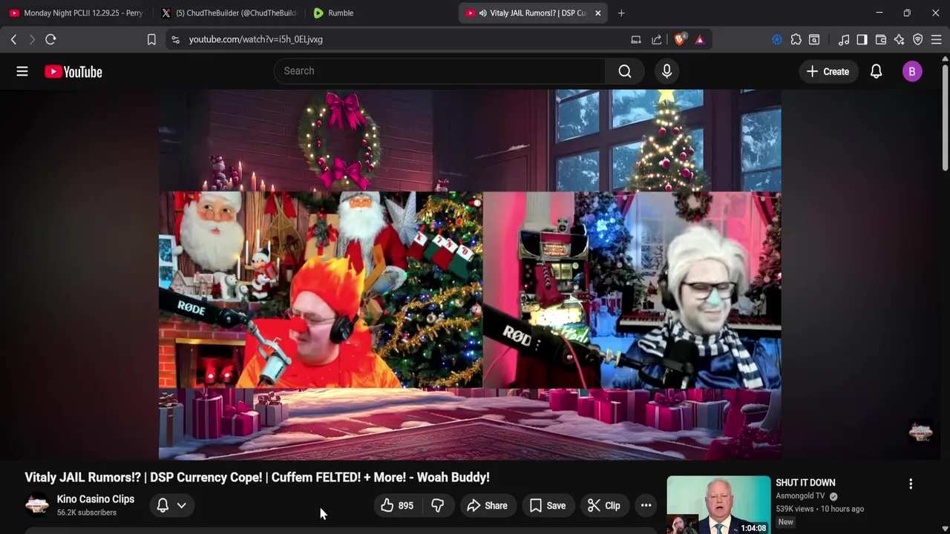Switch to ChudTheBuilder X tab
This screenshot has width=950, height=534.
click(229, 13)
